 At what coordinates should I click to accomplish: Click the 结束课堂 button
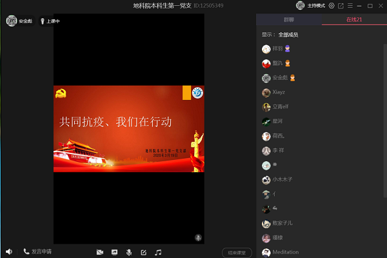(x=237, y=252)
